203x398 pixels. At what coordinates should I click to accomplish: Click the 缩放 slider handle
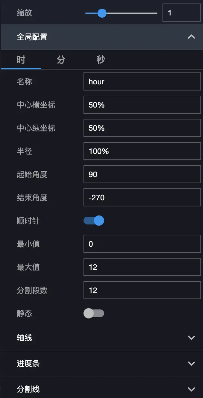(x=102, y=13)
